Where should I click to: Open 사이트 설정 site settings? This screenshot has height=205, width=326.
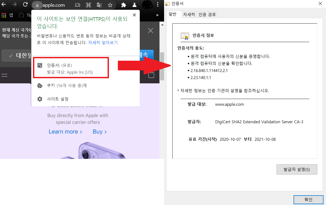point(85,99)
